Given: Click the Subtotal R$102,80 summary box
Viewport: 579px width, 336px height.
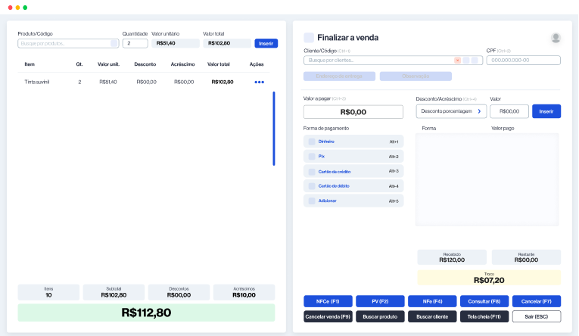Looking at the screenshot, I should 114,292.
